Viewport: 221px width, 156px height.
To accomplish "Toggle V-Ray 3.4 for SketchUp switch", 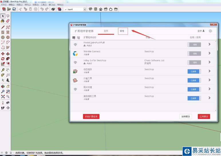I will coord(194,63).
